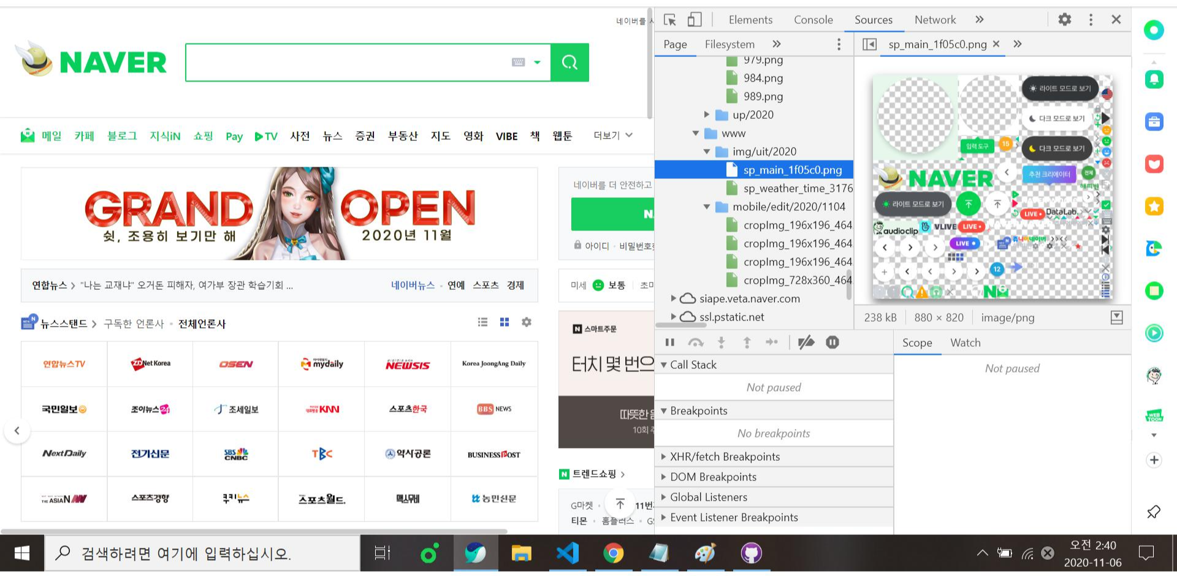Open newsstand settings gear
The width and height of the screenshot is (1177, 576).
527,322
